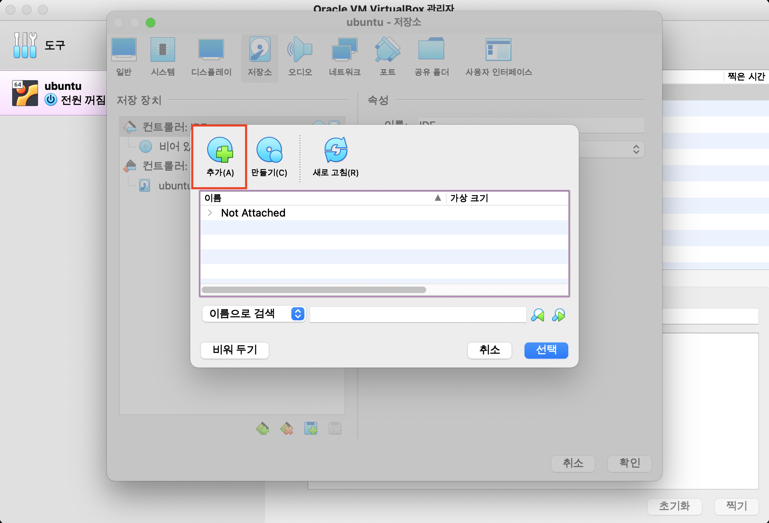769x523 pixels.
Task: Open the 일반 general settings tab
Action: [x=124, y=57]
